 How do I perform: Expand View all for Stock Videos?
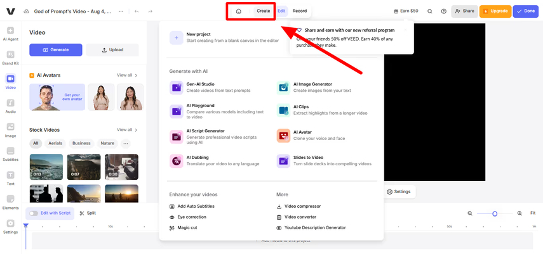pos(127,130)
